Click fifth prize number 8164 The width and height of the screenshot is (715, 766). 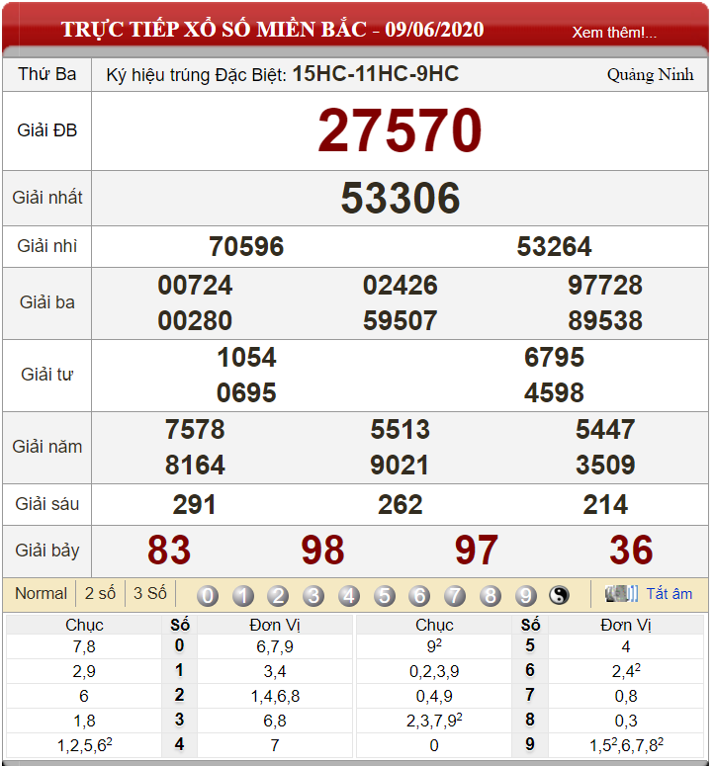(x=195, y=465)
